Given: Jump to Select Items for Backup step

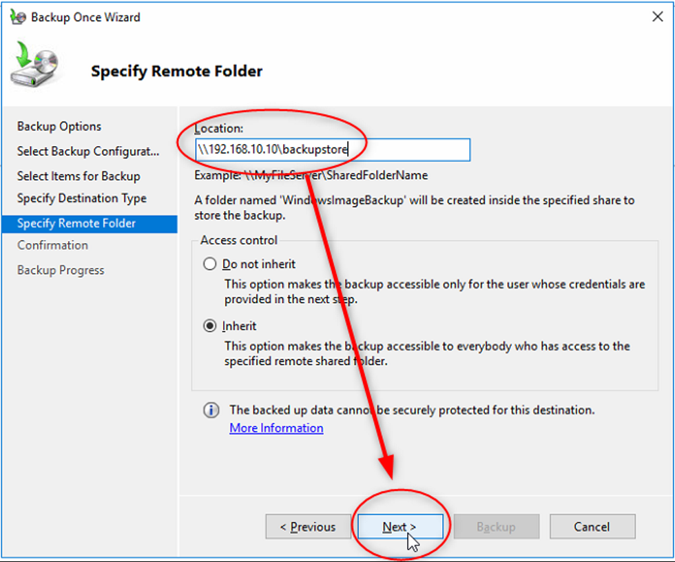Looking at the screenshot, I should click(79, 176).
